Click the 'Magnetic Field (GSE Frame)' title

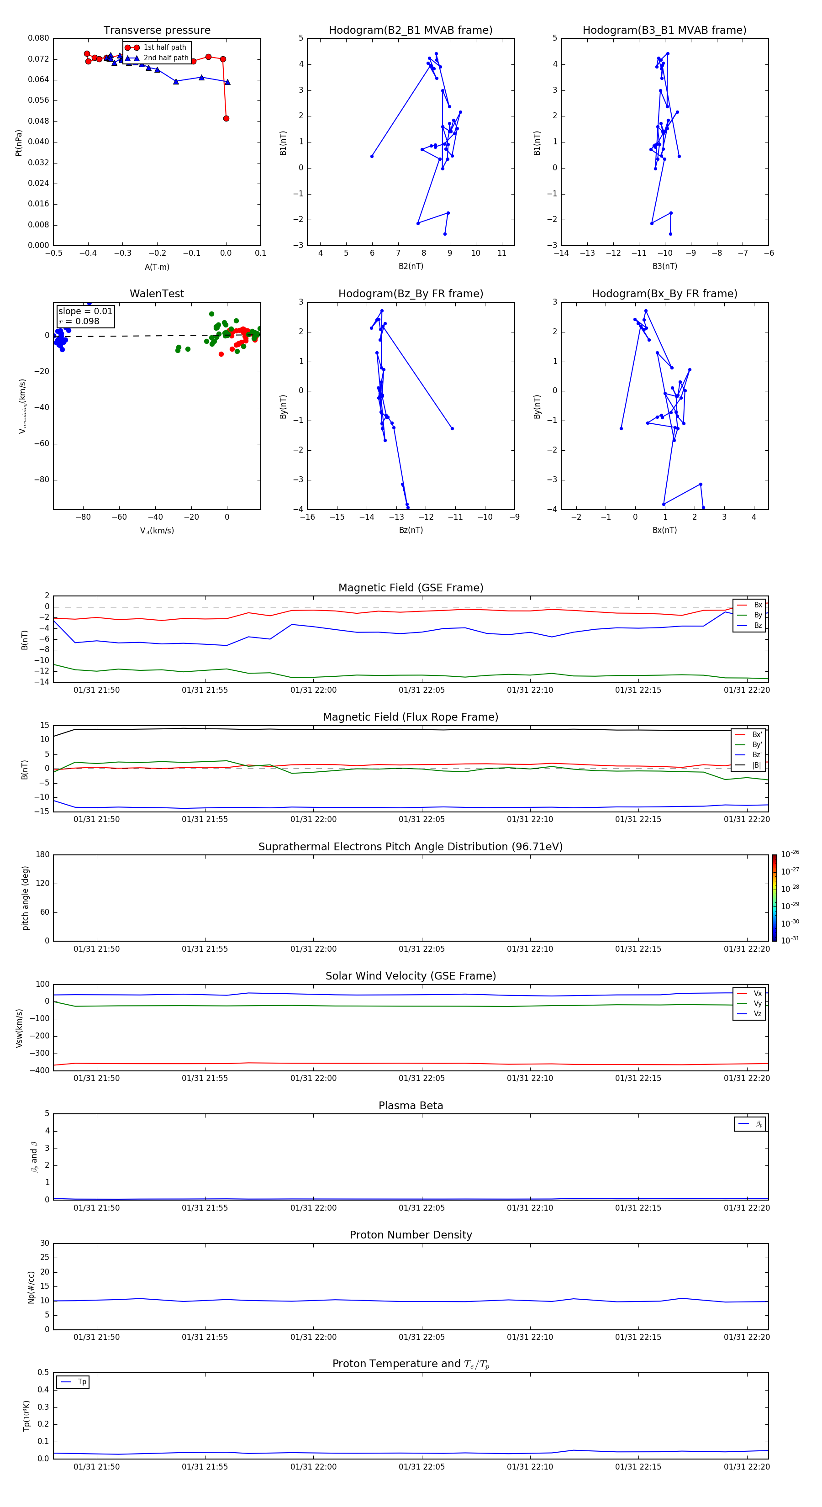pyautogui.click(x=411, y=588)
